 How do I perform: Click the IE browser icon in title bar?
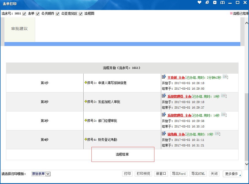coord(207,2)
